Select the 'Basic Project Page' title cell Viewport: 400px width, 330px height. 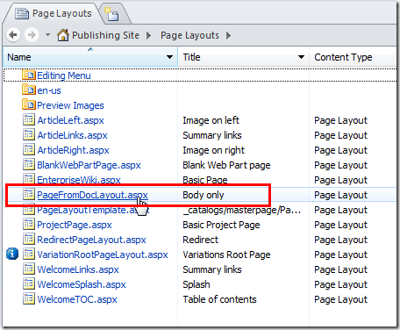coord(221,225)
